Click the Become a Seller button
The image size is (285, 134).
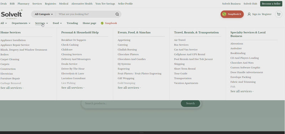coord(271,4)
